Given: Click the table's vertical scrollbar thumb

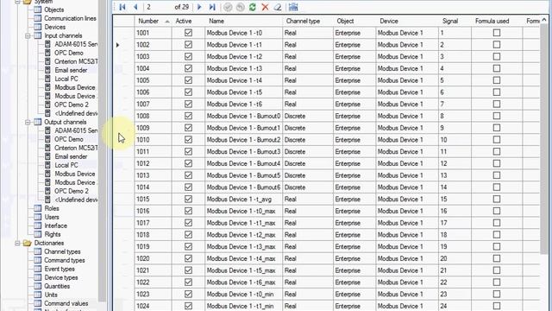Looking at the screenshot, I should point(544,139).
